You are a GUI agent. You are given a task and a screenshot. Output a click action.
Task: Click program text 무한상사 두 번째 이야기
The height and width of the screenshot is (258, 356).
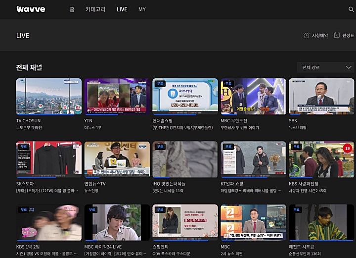(240, 128)
